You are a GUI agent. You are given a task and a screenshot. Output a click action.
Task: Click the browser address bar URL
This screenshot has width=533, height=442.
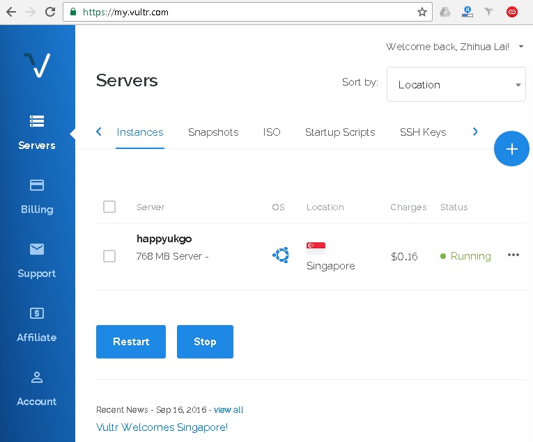pos(247,13)
